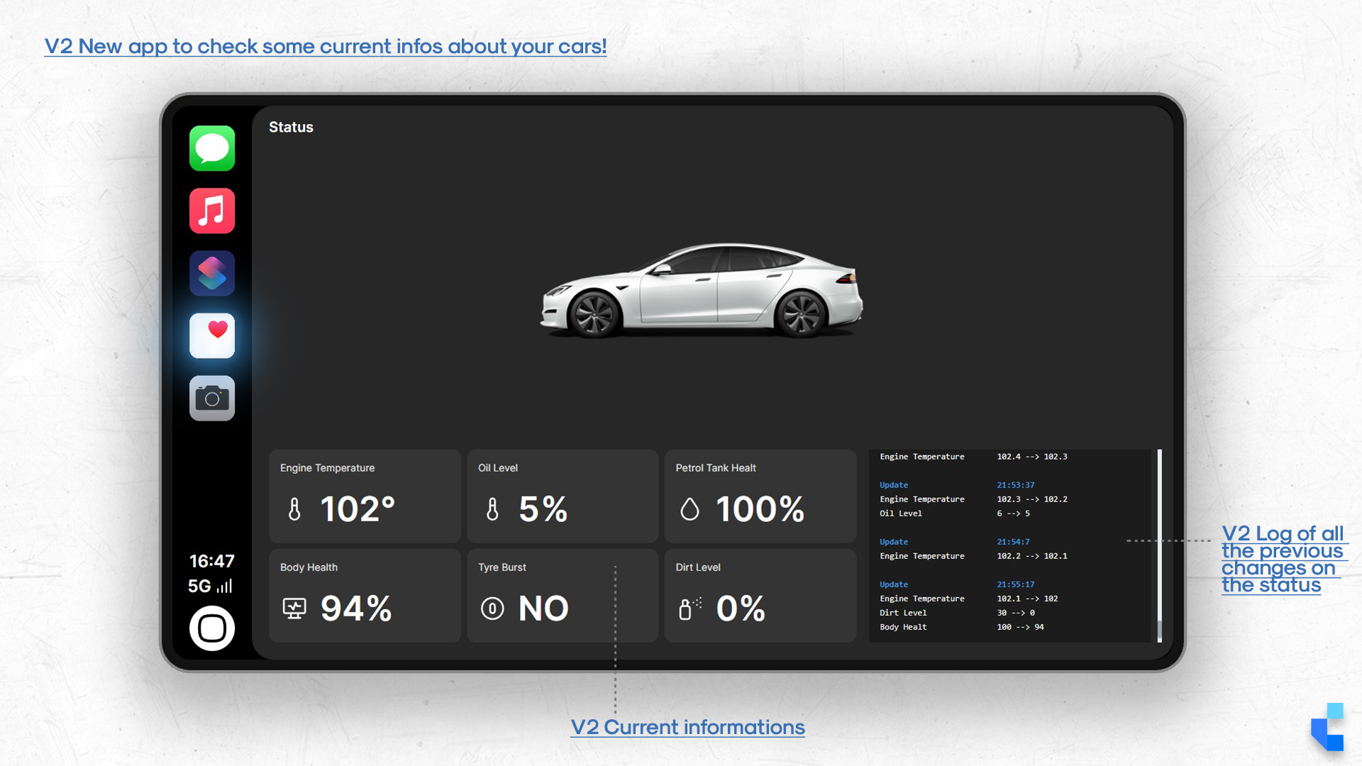Click the droplet icon in Petrol Tank
Image resolution: width=1362 pixels, height=766 pixels.
(x=690, y=509)
